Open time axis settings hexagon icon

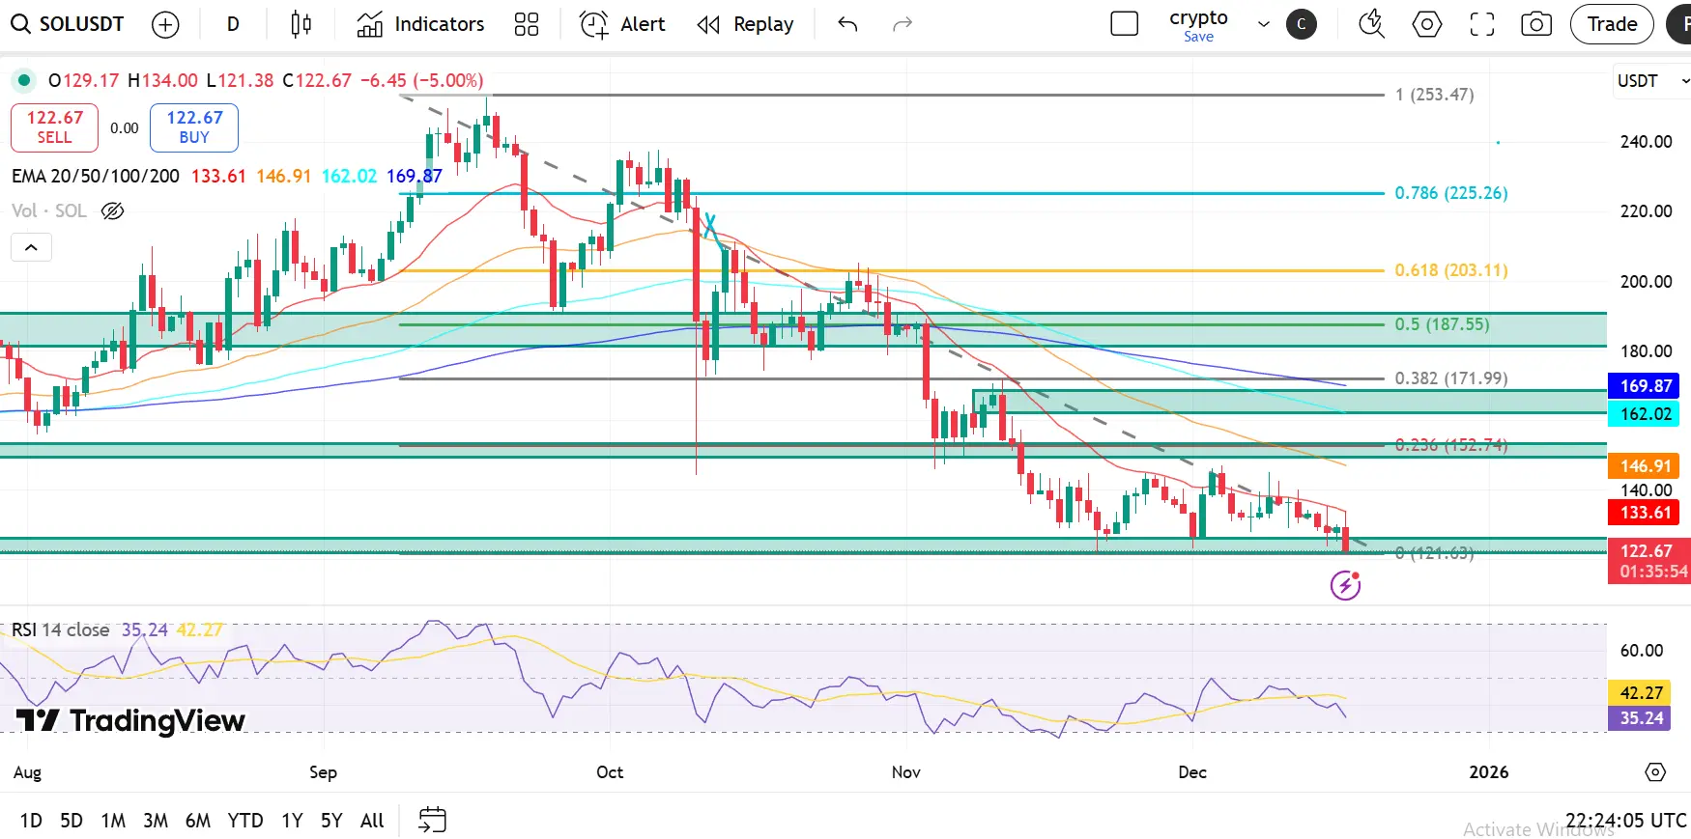pyautogui.click(x=1655, y=772)
